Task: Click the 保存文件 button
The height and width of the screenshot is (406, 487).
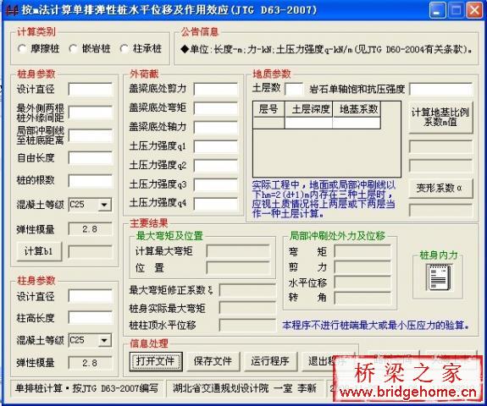Action: coord(213,361)
